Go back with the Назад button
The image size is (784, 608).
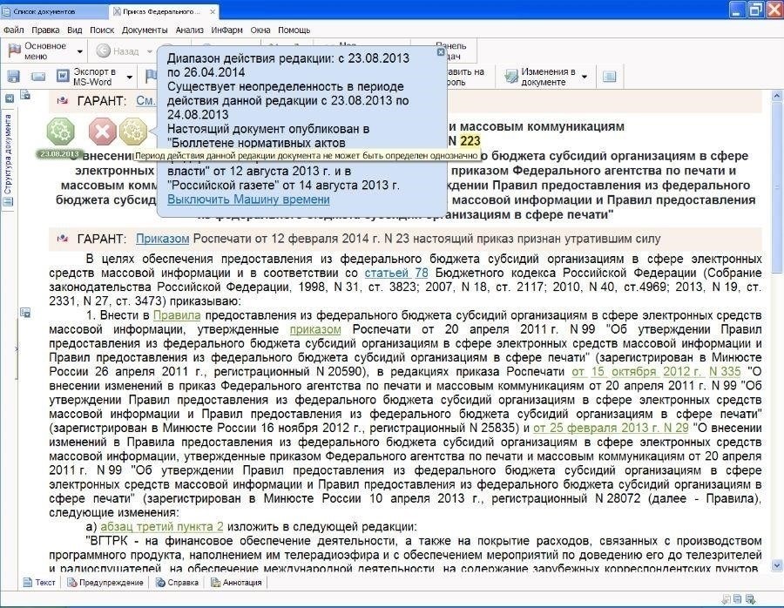[118, 51]
